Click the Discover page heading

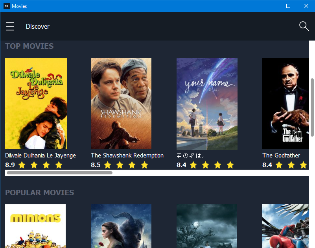(x=38, y=26)
